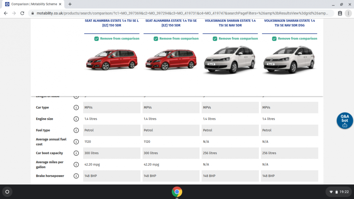Click the site lock icon

pos(33,13)
